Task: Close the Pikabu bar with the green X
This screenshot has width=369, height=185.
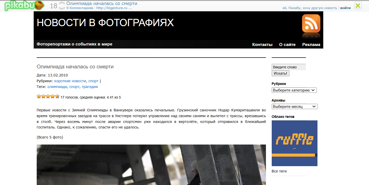Action: pyautogui.click(x=358, y=6)
